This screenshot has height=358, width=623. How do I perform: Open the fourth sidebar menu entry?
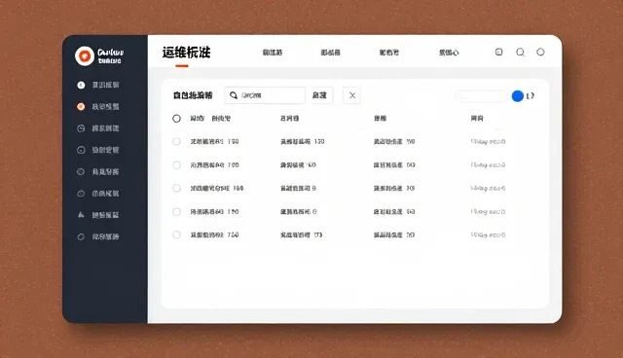pos(98,150)
